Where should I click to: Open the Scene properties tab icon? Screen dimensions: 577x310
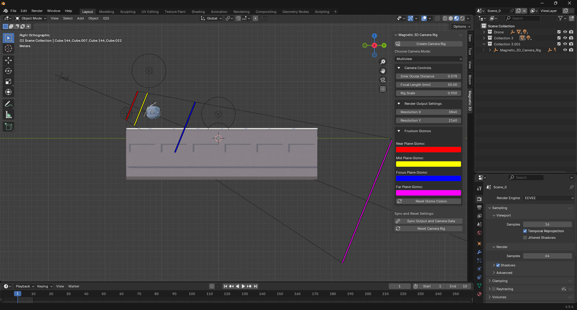click(479, 224)
